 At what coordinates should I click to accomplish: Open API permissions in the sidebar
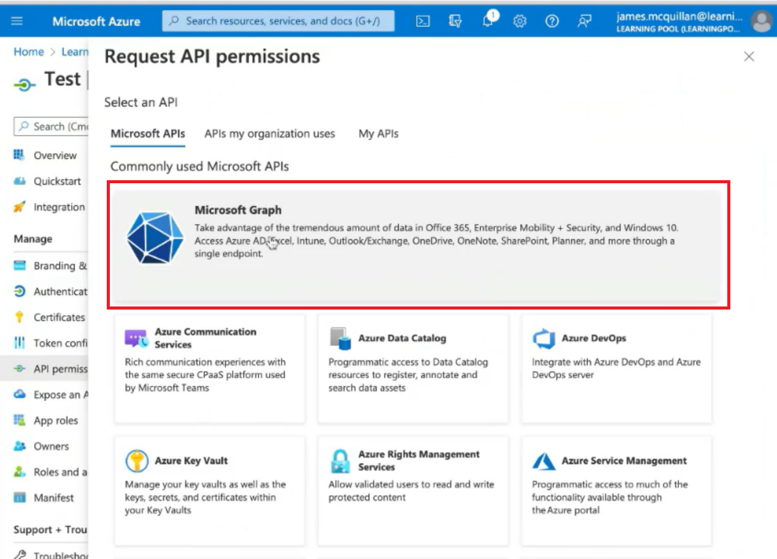[44, 368]
